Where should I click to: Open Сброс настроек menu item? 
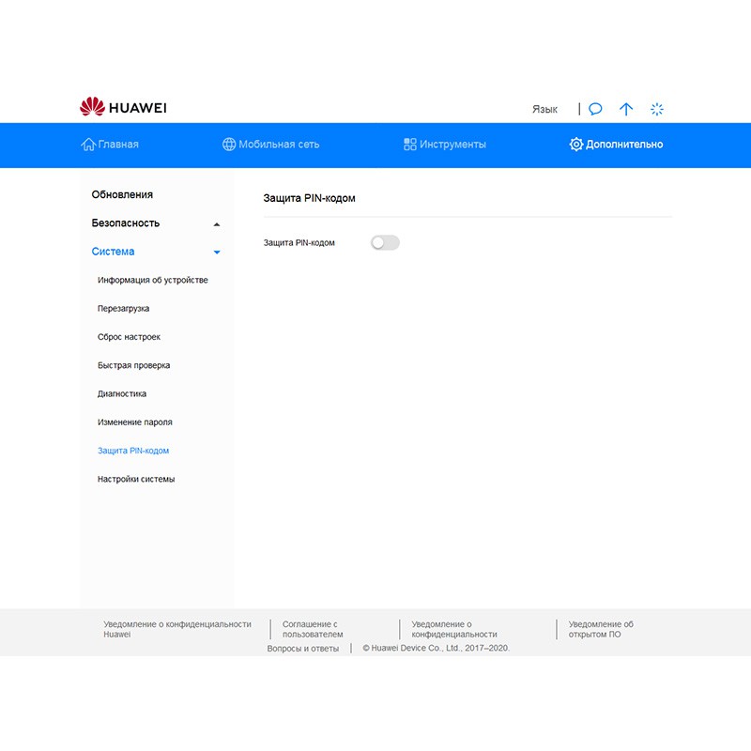pos(129,337)
